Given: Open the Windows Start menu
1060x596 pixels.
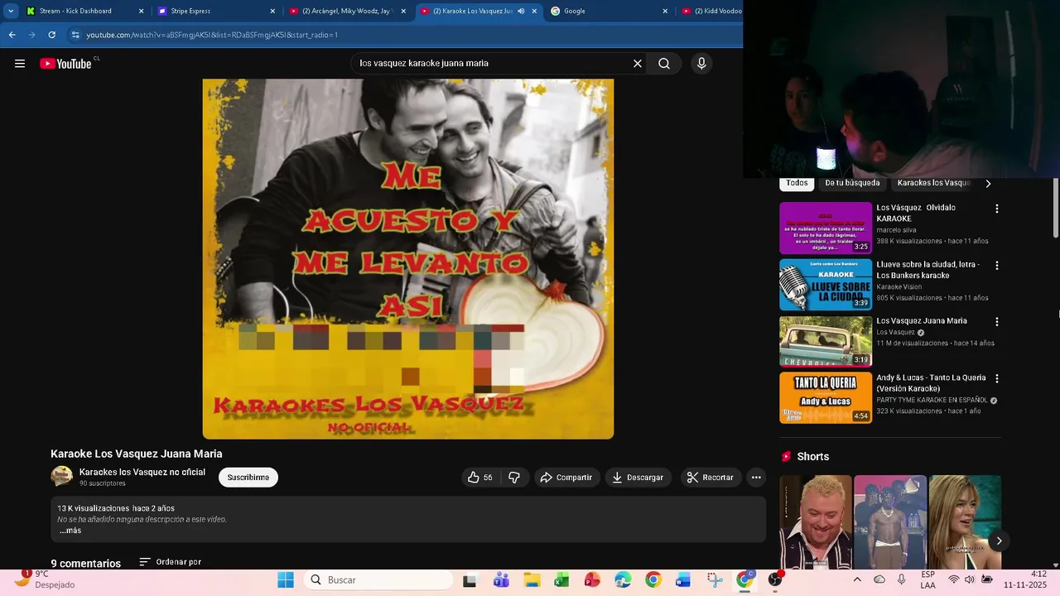Looking at the screenshot, I should coord(286,580).
